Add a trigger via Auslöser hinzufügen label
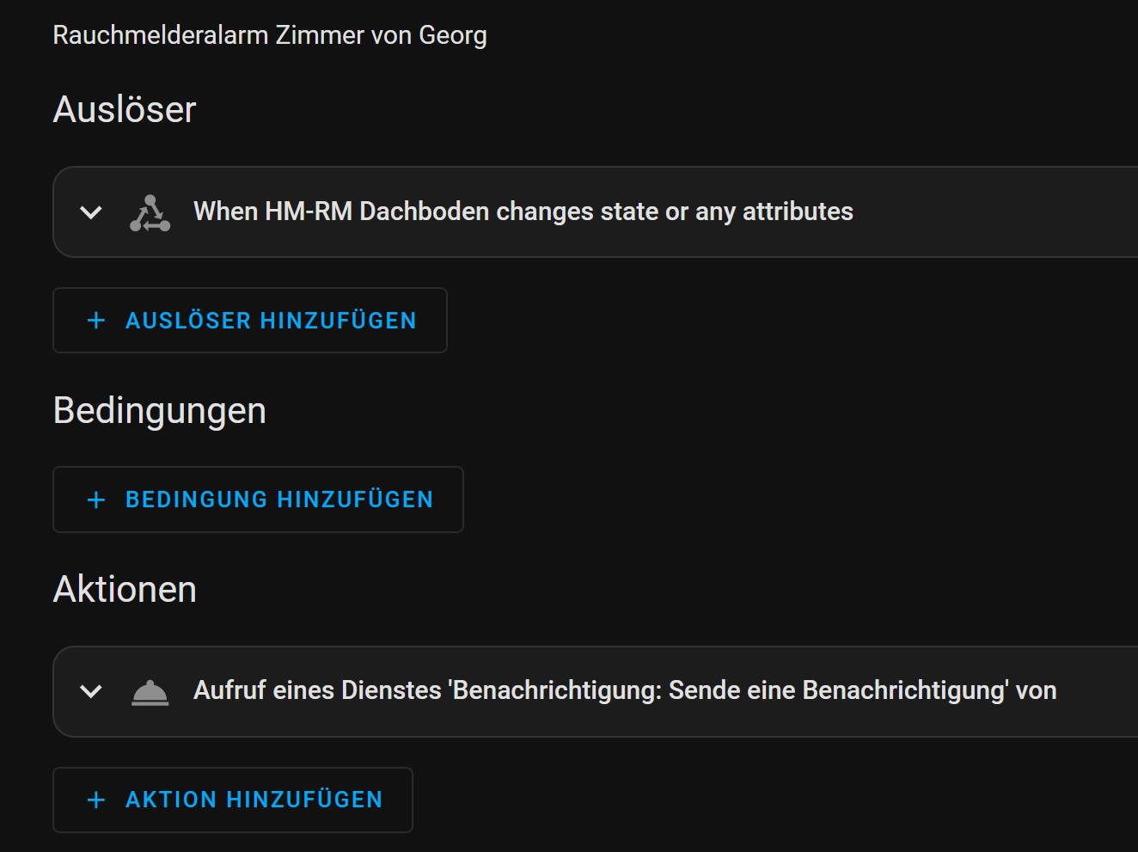This screenshot has height=852, width=1138. click(271, 321)
